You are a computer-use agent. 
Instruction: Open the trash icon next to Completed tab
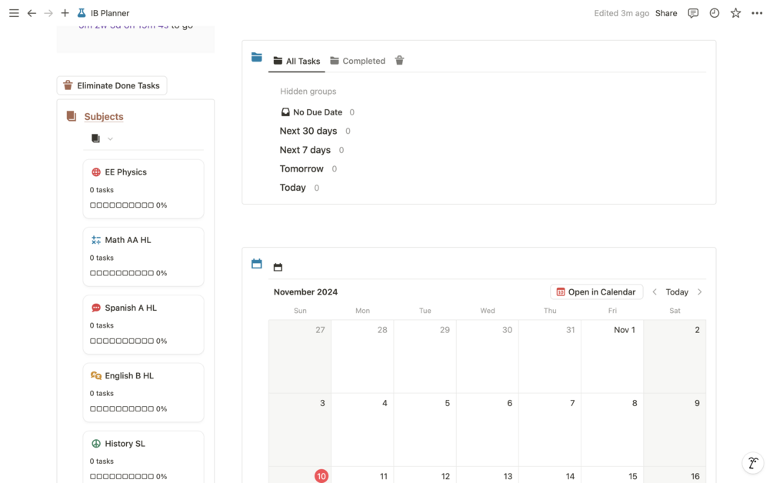pos(399,60)
